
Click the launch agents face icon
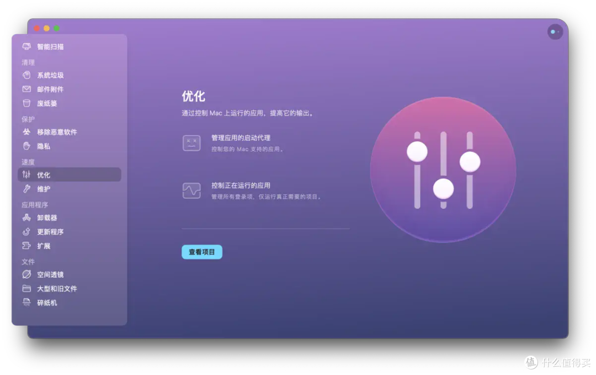(191, 143)
